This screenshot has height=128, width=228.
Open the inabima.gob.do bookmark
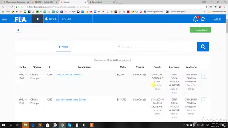coord(154,12)
